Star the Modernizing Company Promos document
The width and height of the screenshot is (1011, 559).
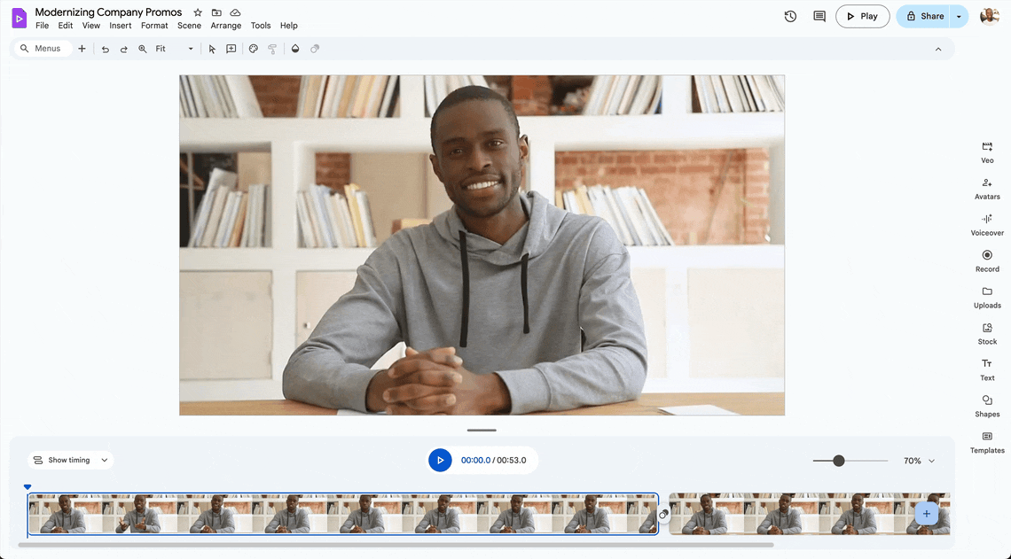coord(197,12)
